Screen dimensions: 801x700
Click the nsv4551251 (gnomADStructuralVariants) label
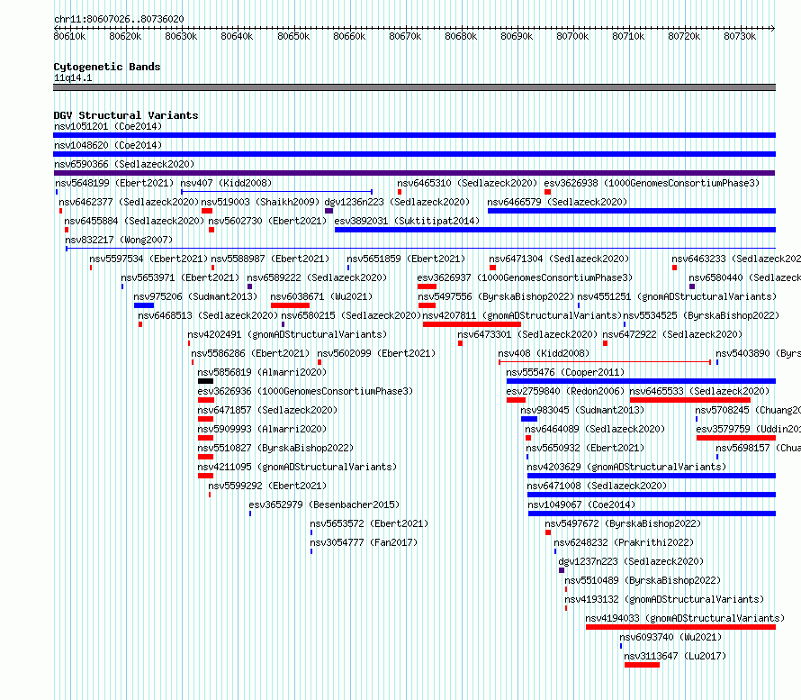click(x=677, y=296)
